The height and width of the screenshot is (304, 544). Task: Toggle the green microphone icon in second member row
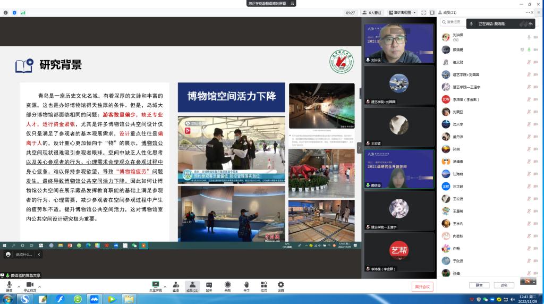pyautogui.click(x=529, y=49)
